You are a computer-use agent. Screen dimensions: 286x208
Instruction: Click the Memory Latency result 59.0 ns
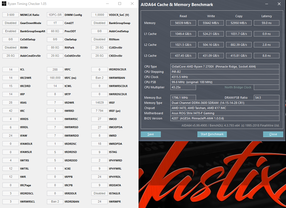pos(266,23)
